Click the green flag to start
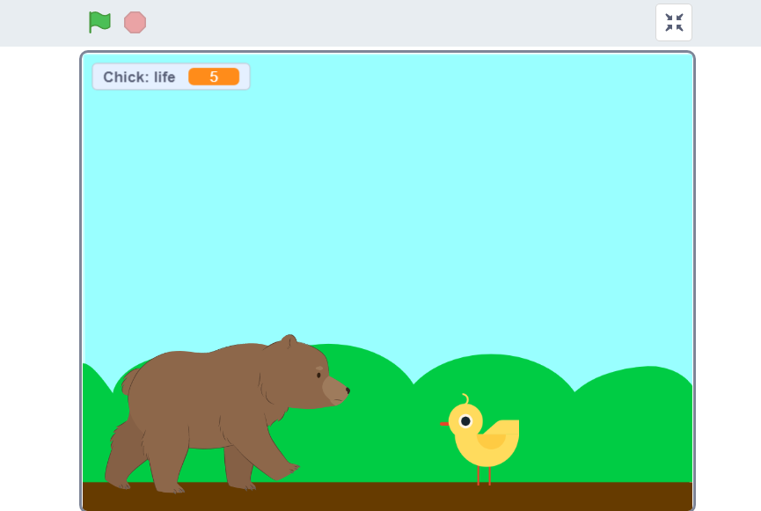The image size is (761, 511). 99,22
